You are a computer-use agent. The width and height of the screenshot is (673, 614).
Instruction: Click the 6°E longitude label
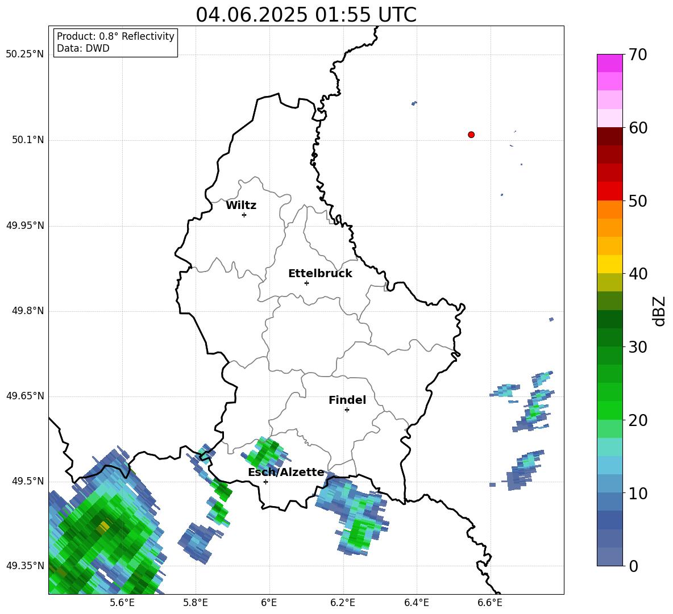269,603
